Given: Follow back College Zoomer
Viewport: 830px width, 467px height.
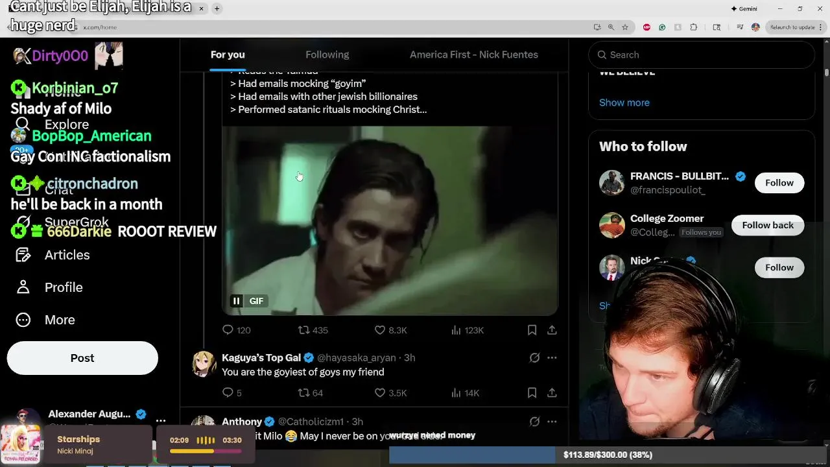Looking at the screenshot, I should click(768, 225).
